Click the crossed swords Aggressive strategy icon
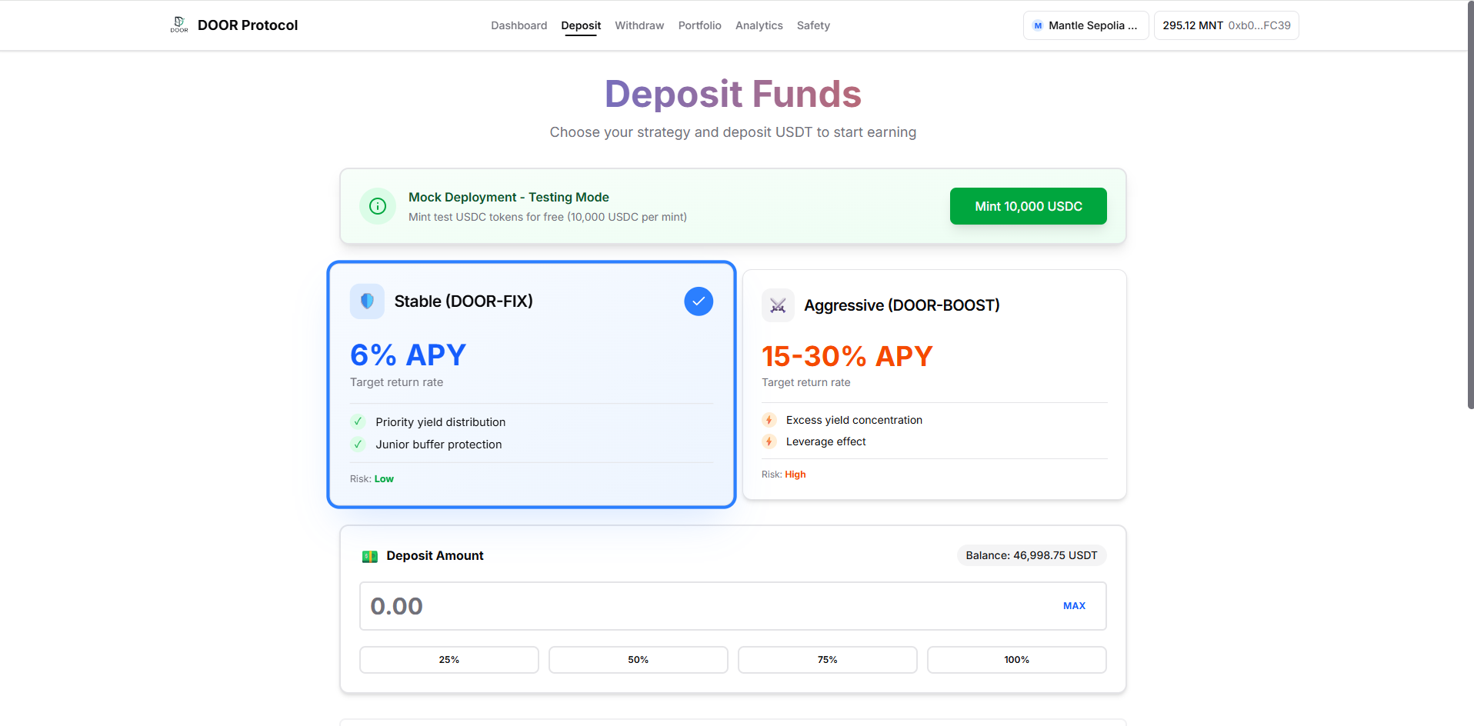1474x726 pixels. coord(778,305)
